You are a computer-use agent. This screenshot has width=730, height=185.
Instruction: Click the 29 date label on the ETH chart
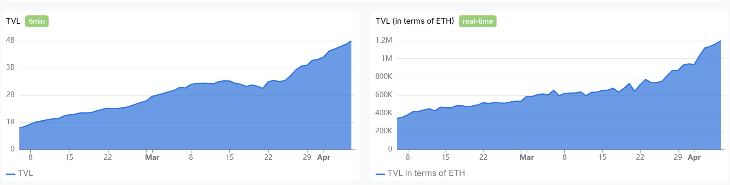[x=678, y=157]
